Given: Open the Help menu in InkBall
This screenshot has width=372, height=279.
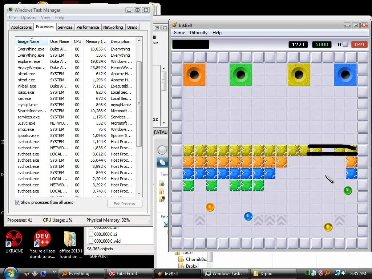Looking at the screenshot, I should pyautogui.click(x=217, y=33).
